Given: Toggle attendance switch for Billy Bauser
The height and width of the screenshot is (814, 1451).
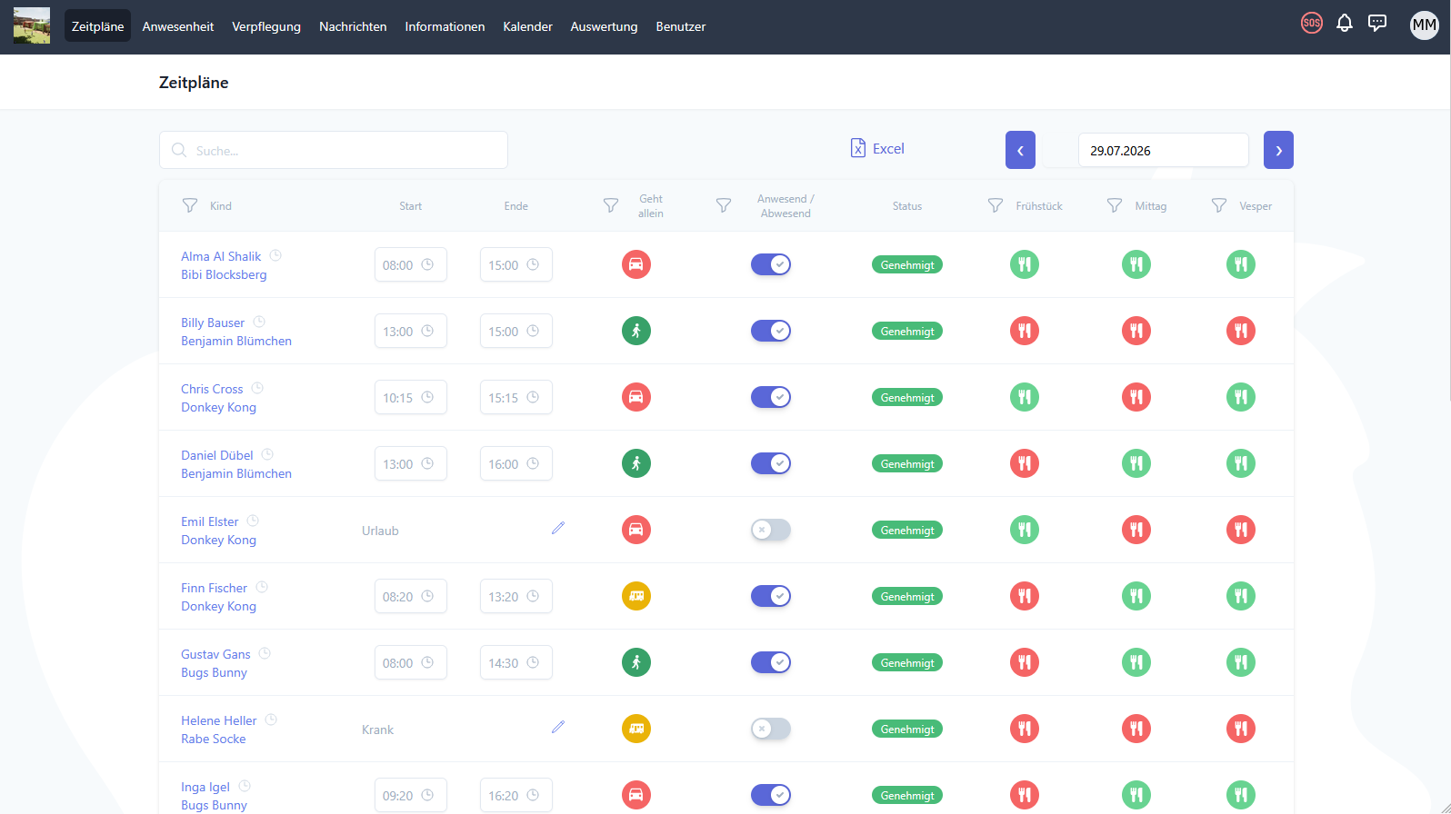Looking at the screenshot, I should (771, 331).
